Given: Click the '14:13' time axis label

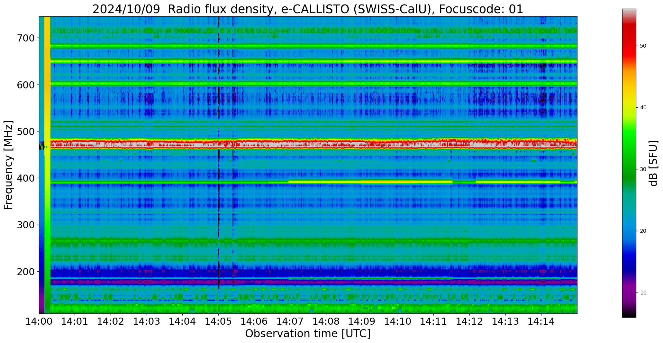Looking at the screenshot, I should pyautogui.click(x=505, y=321).
